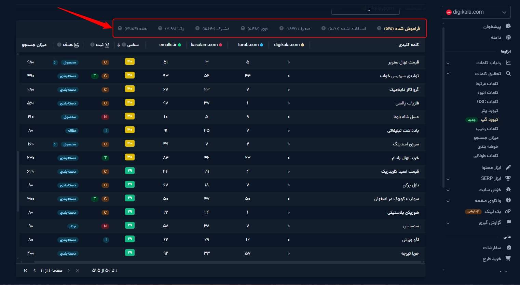Screen dimensions: 520x285
Task: Expand the ردیاب کلمات sidebar section chevron
Action: tap(448, 63)
